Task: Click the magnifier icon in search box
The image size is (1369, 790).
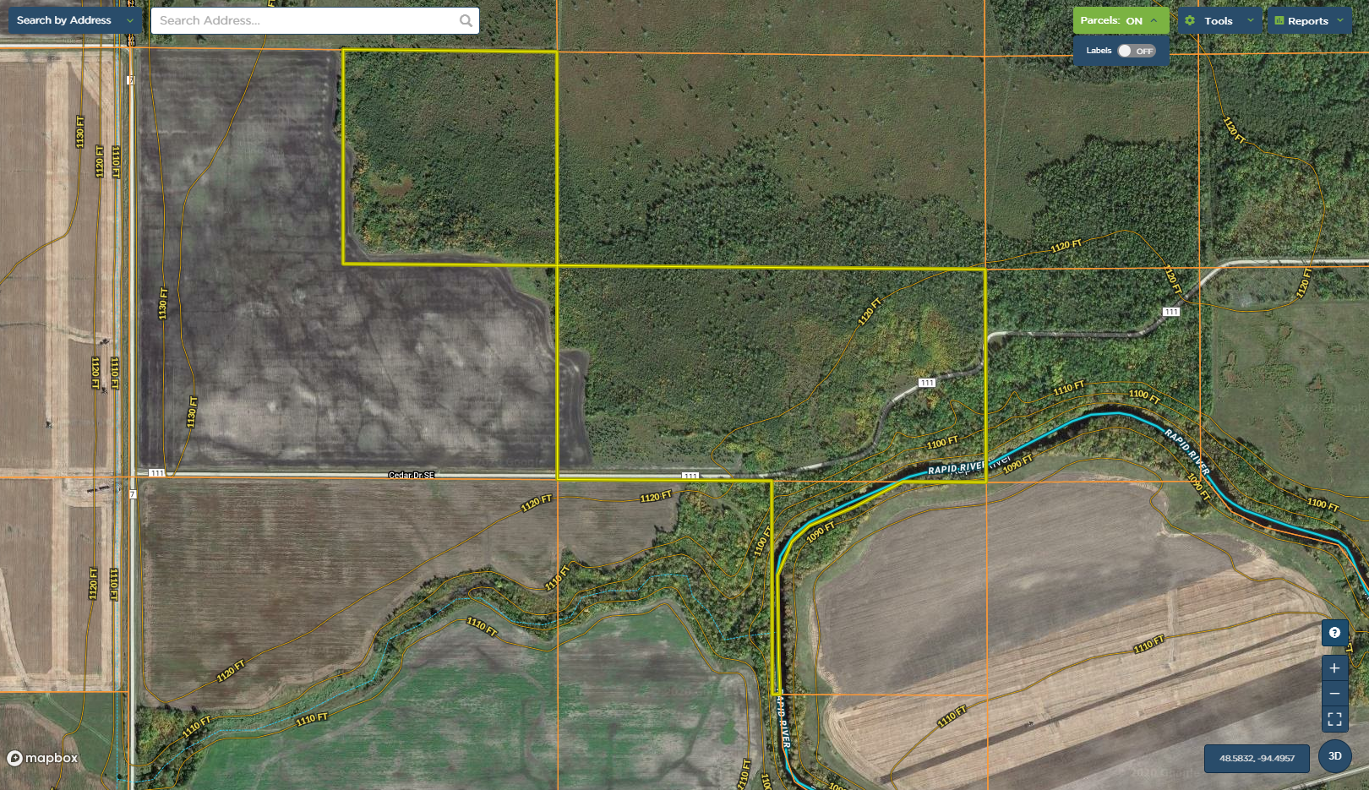Action: click(x=466, y=21)
